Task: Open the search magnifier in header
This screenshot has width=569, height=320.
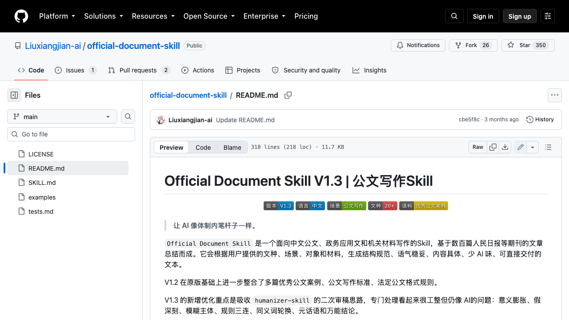Action: tap(454, 16)
